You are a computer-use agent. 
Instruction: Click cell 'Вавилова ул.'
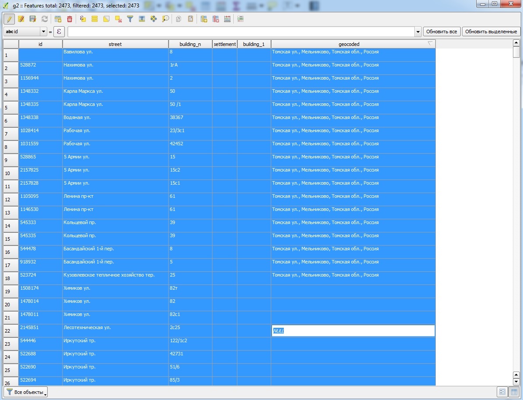(x=115, y=55)
